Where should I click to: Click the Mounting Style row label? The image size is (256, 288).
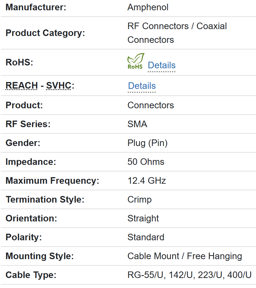[x=40, y=256]
